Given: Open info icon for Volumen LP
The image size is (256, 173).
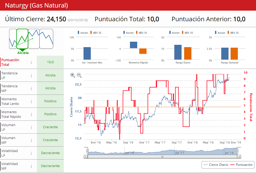Looking at the screenshot, I should point(31,127).
